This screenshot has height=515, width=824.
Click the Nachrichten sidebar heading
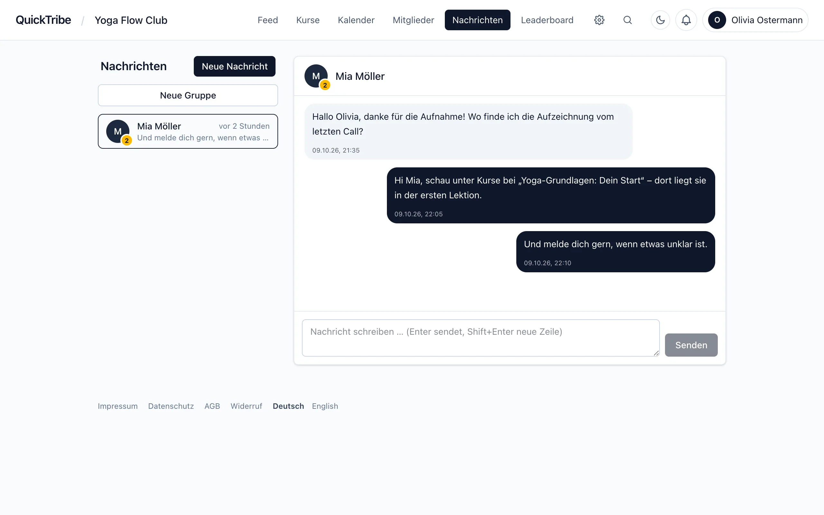tap(134, 66)
